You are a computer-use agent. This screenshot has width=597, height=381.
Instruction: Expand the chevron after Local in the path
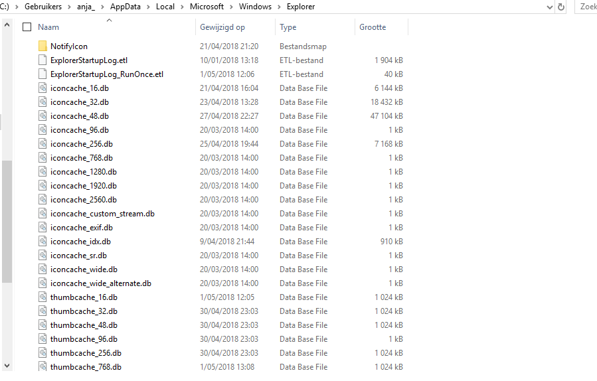[183, 7]
